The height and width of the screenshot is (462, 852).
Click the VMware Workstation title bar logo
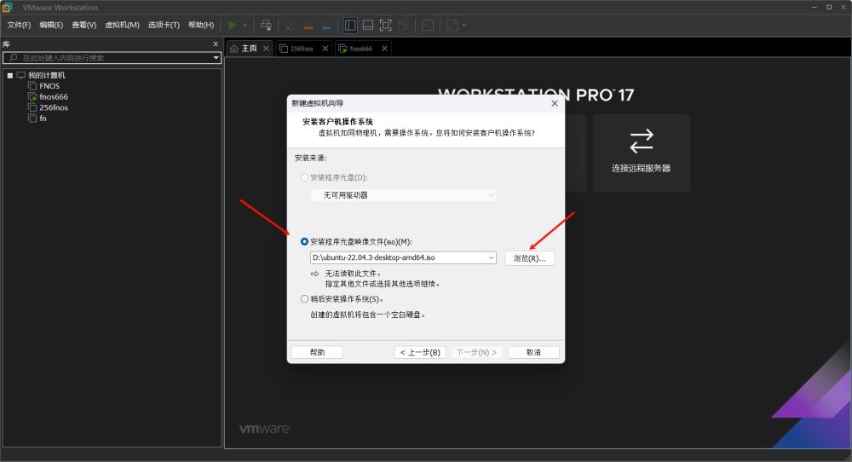point(7,7)
